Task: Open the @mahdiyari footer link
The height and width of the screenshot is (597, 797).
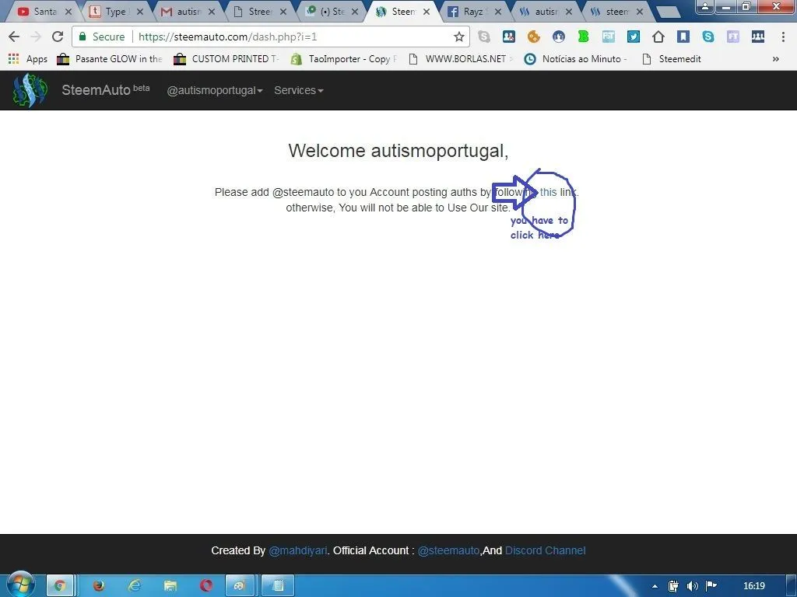Action: [x=297, y=551]
